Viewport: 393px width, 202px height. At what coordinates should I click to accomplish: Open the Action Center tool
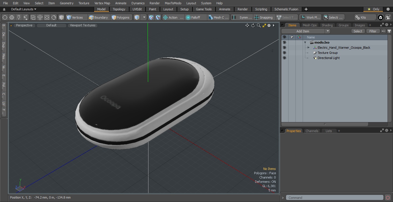[x=173, y=17]
